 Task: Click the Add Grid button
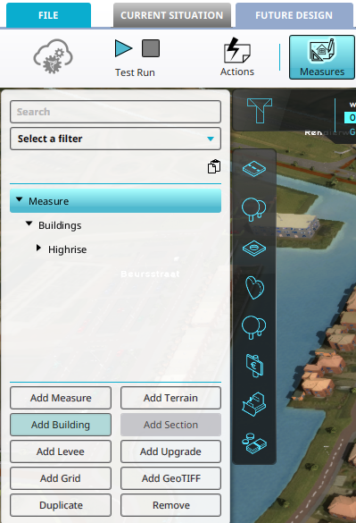(61, 478)
